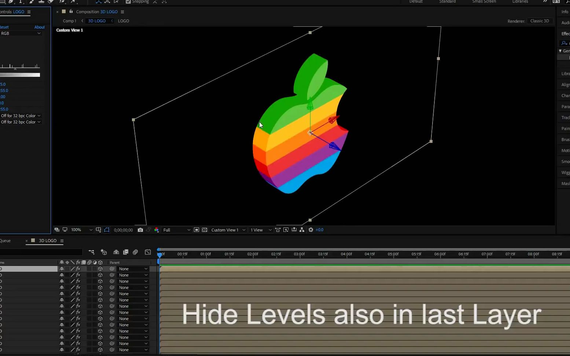Select the Brush tool
Viewport: 570px width, 356px height.
[32, 2]
